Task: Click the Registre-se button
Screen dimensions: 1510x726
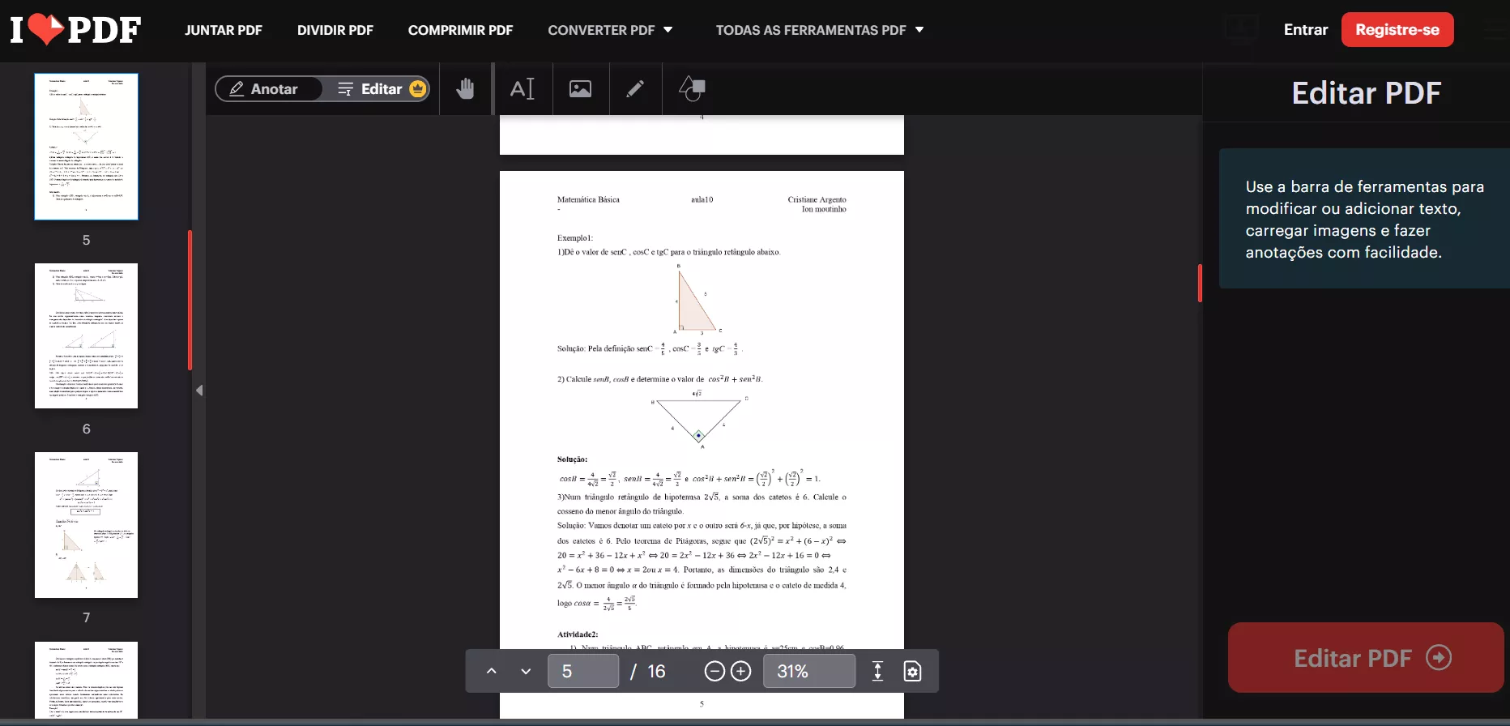Action: click(1397, 30)
